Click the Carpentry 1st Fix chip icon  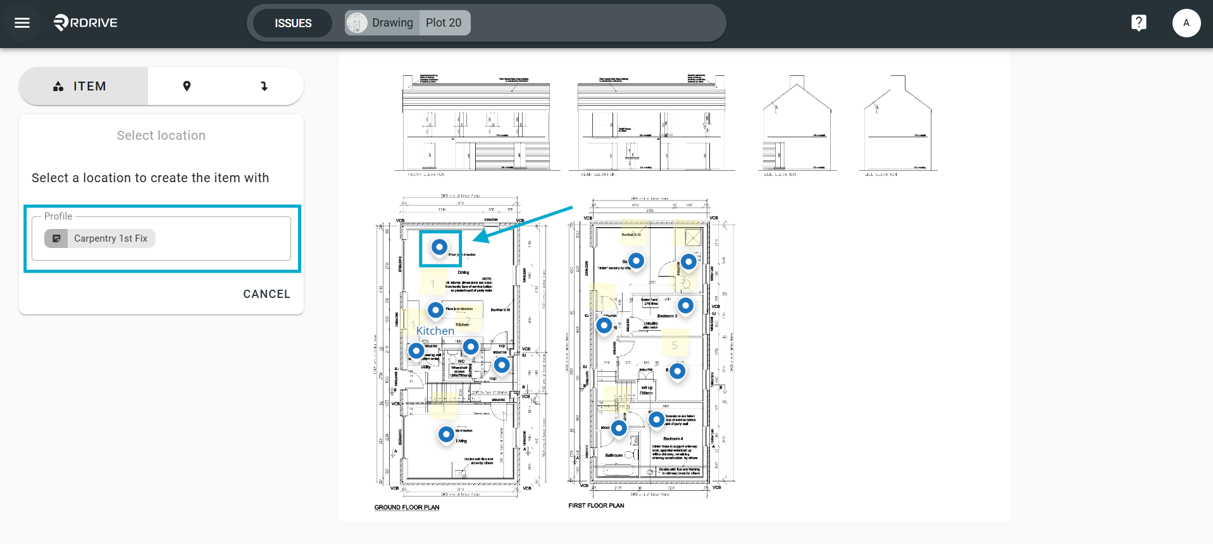tap(56, 238)
